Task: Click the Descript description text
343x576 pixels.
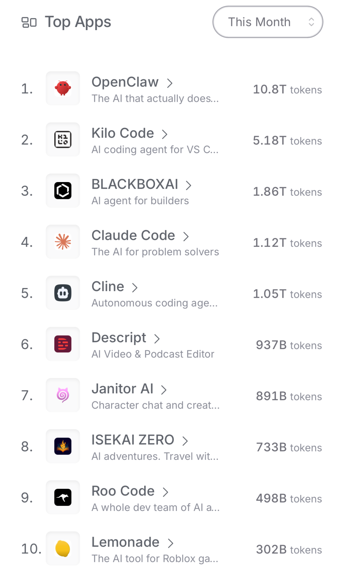Action: click(x=153, y=354)
